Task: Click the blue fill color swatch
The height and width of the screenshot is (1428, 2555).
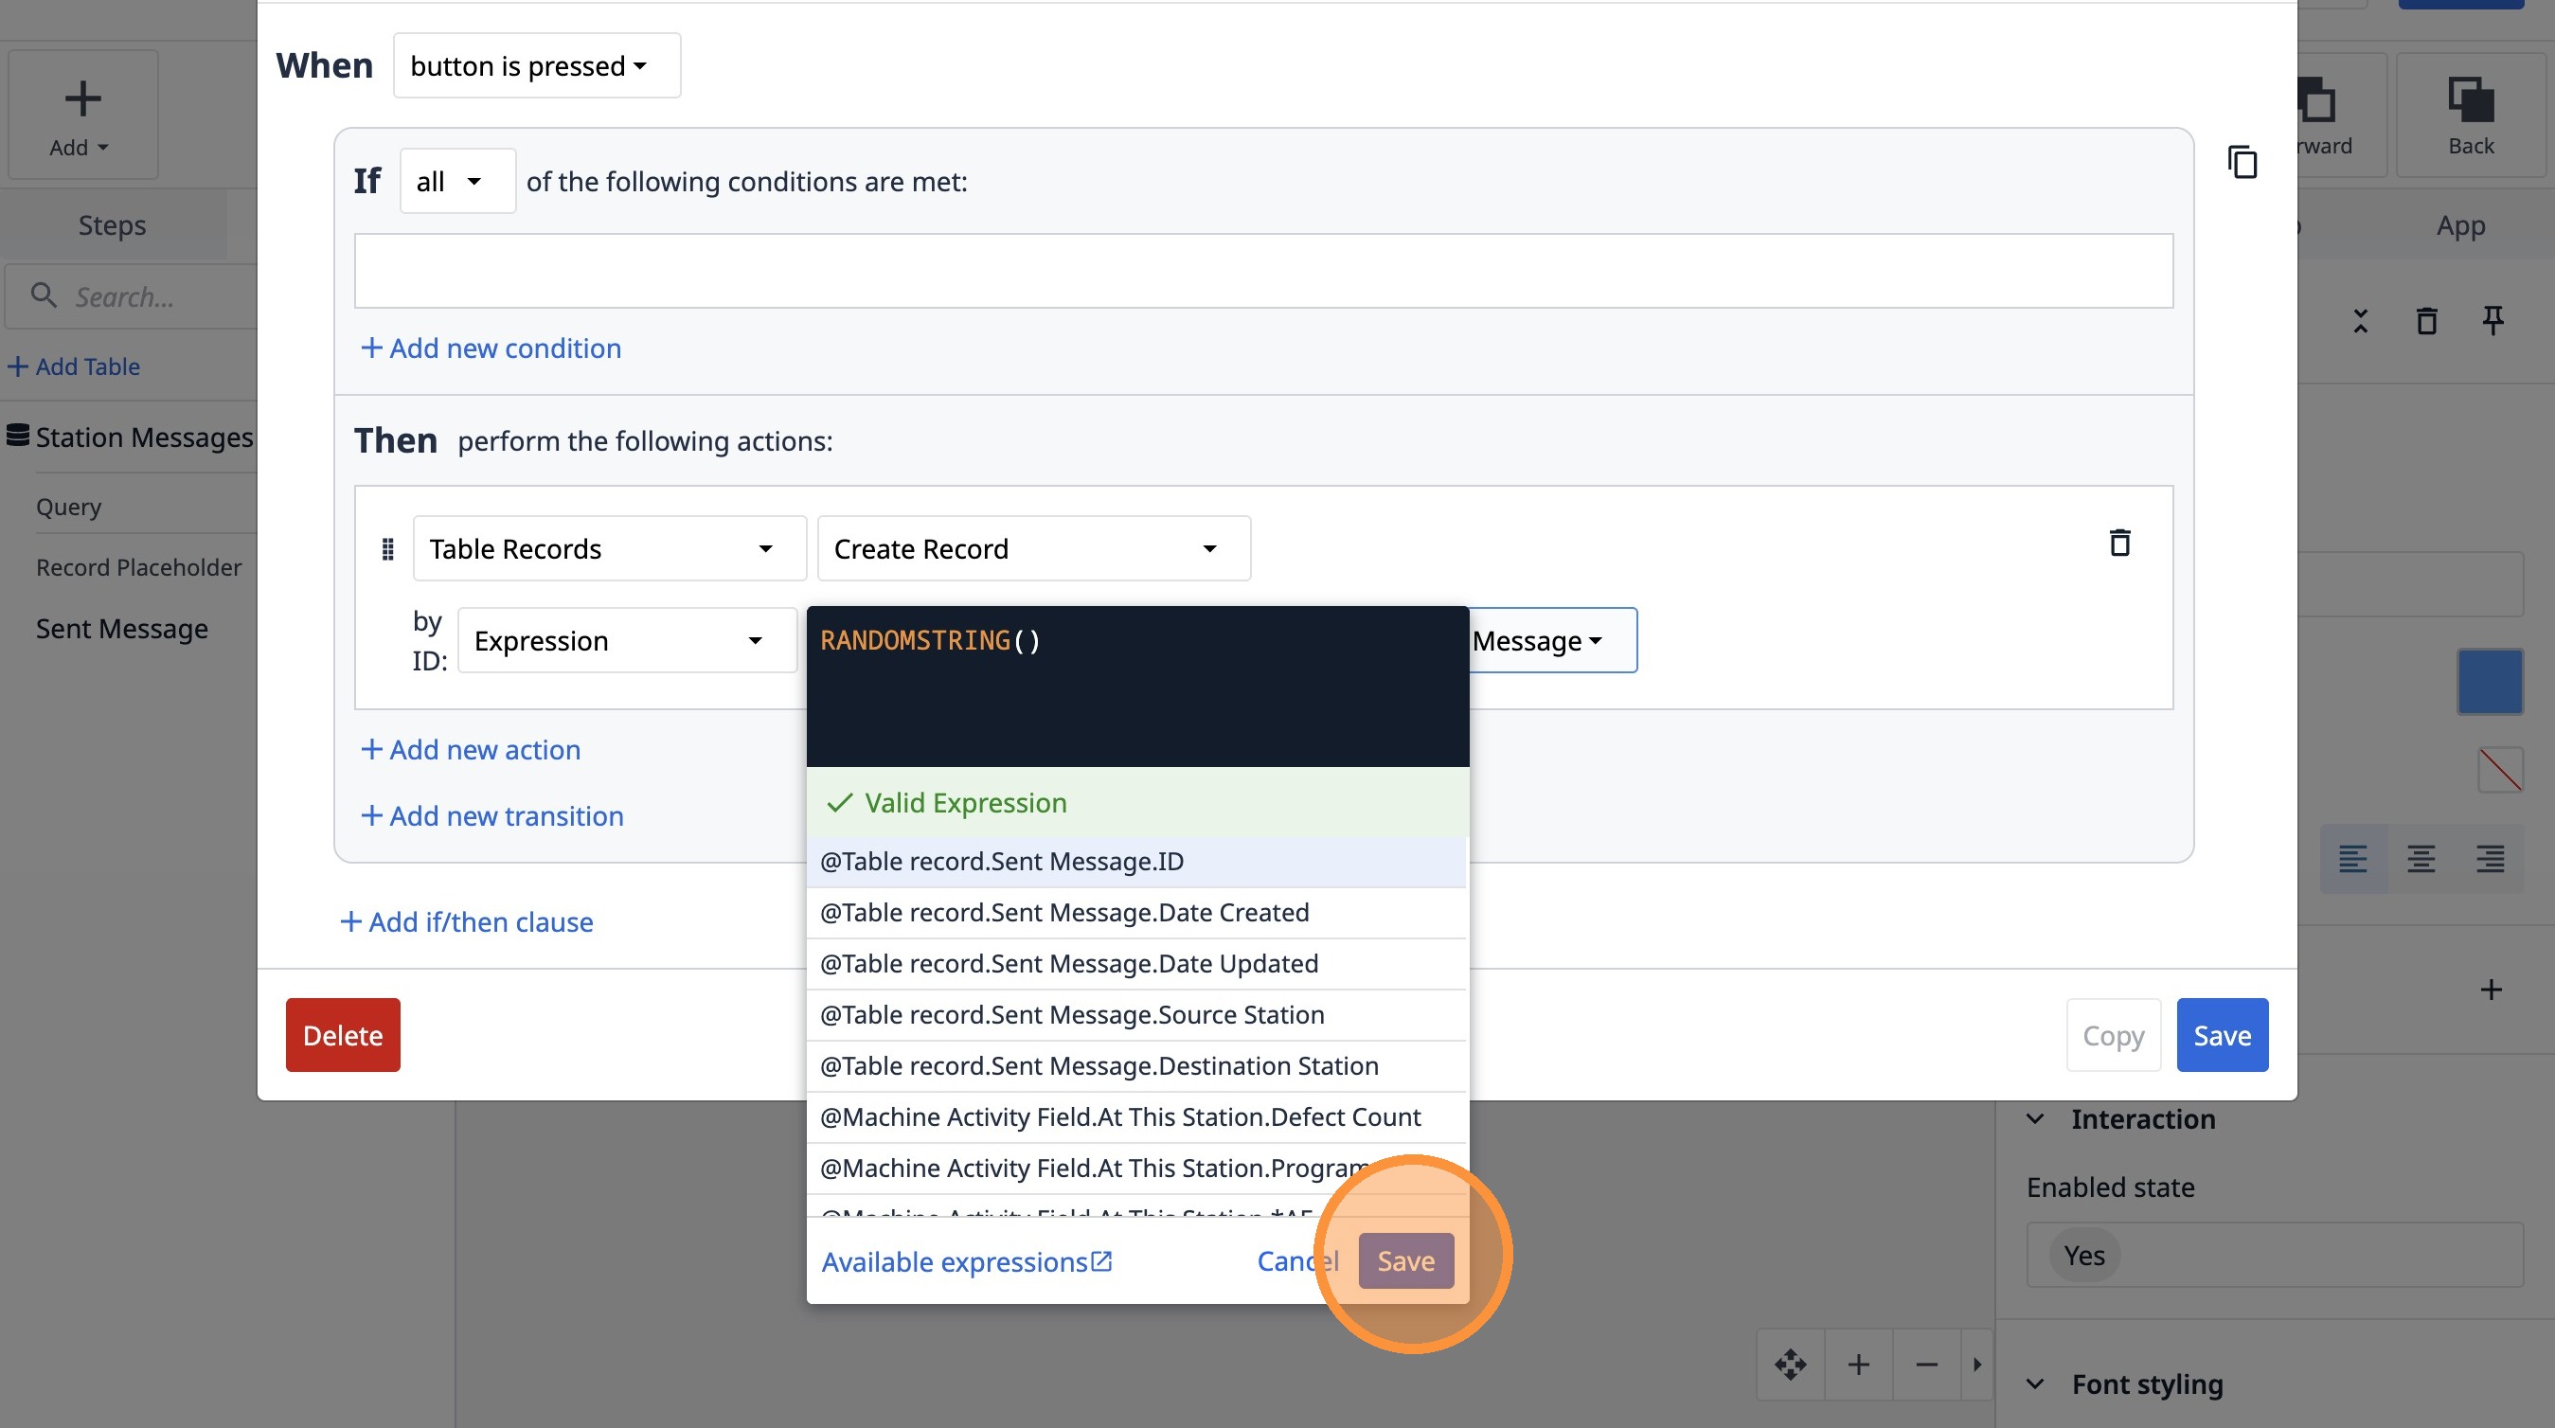Action: point(2490,682)
